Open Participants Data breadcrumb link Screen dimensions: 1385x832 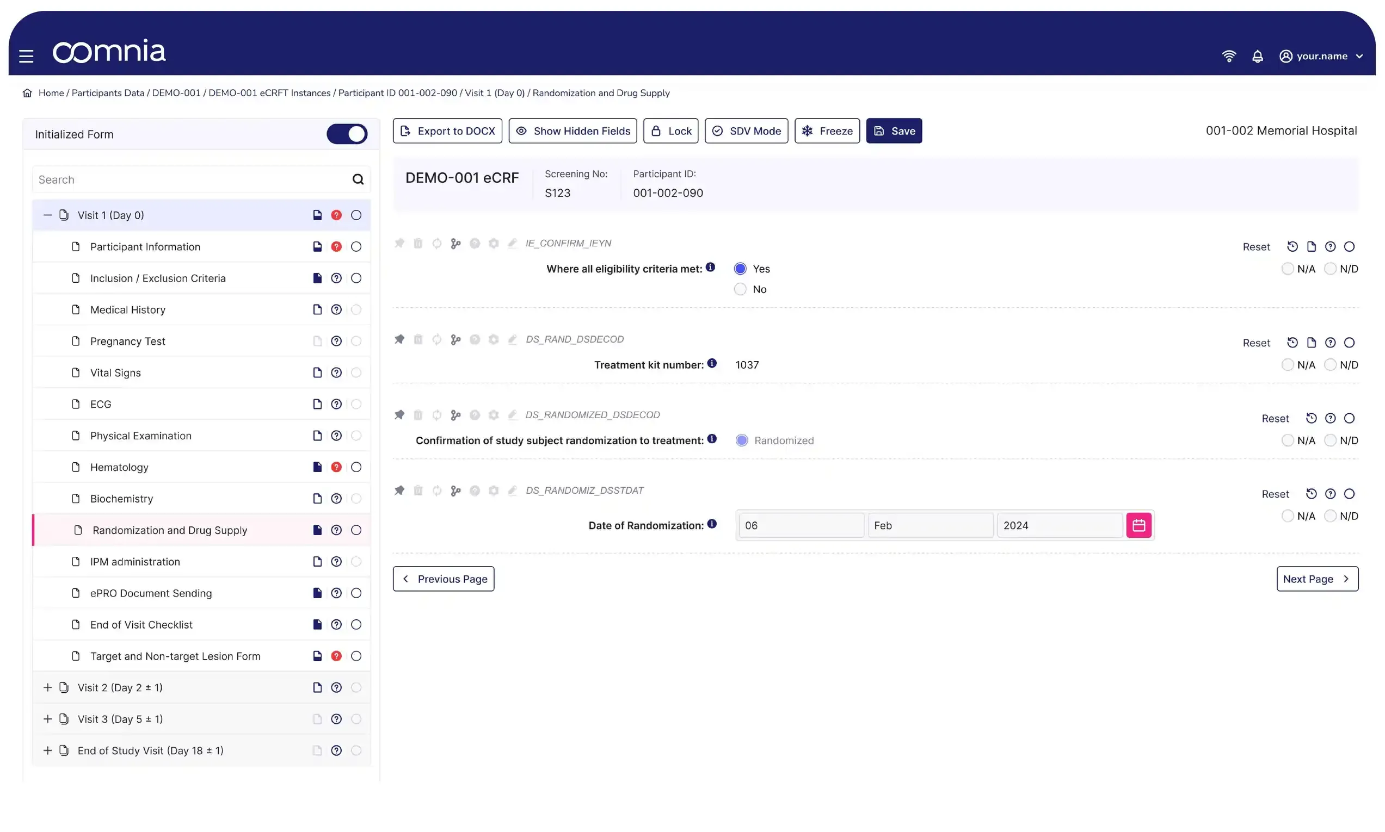pyautogui.click(x=108, y=93)
